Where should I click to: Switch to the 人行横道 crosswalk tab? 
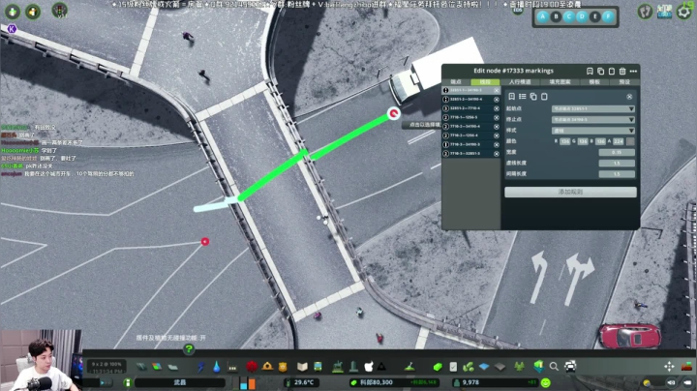[x=520, y=82]
